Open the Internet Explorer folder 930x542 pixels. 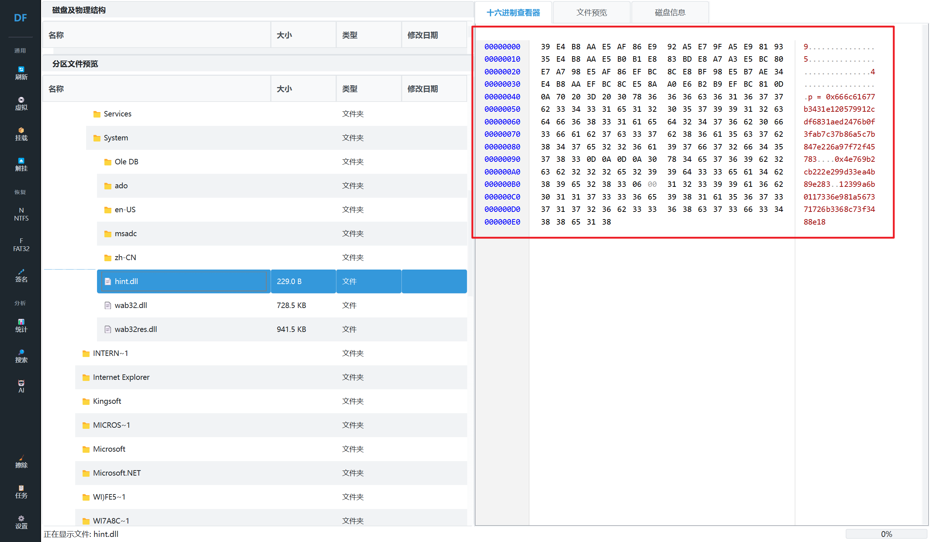click(121, 377)
